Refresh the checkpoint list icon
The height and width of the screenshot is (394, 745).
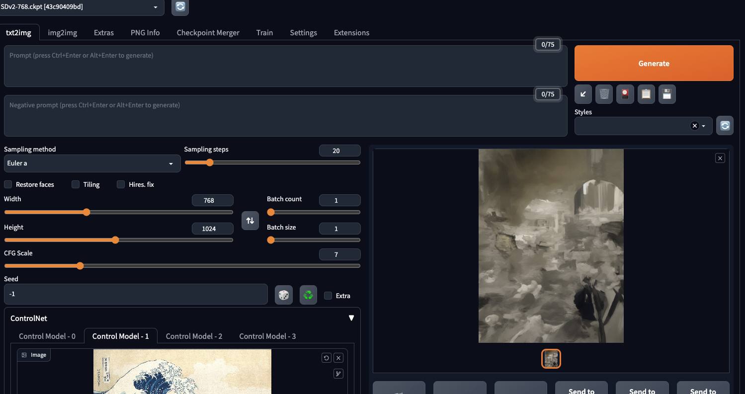pos(180,7)
